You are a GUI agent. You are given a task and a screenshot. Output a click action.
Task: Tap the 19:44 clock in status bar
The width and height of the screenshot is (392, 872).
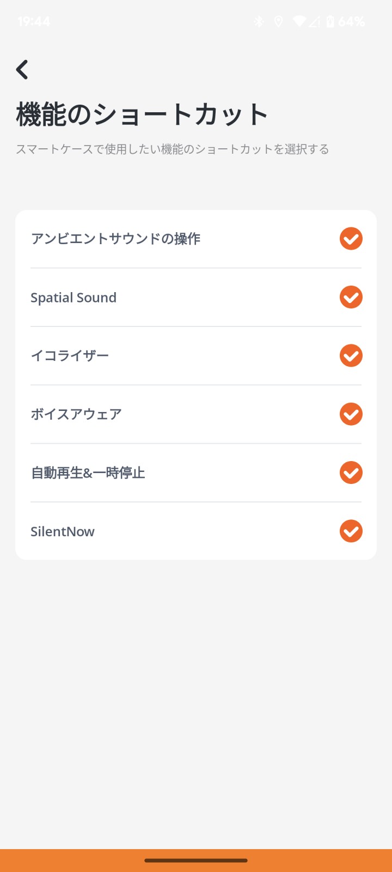(34, 22)
